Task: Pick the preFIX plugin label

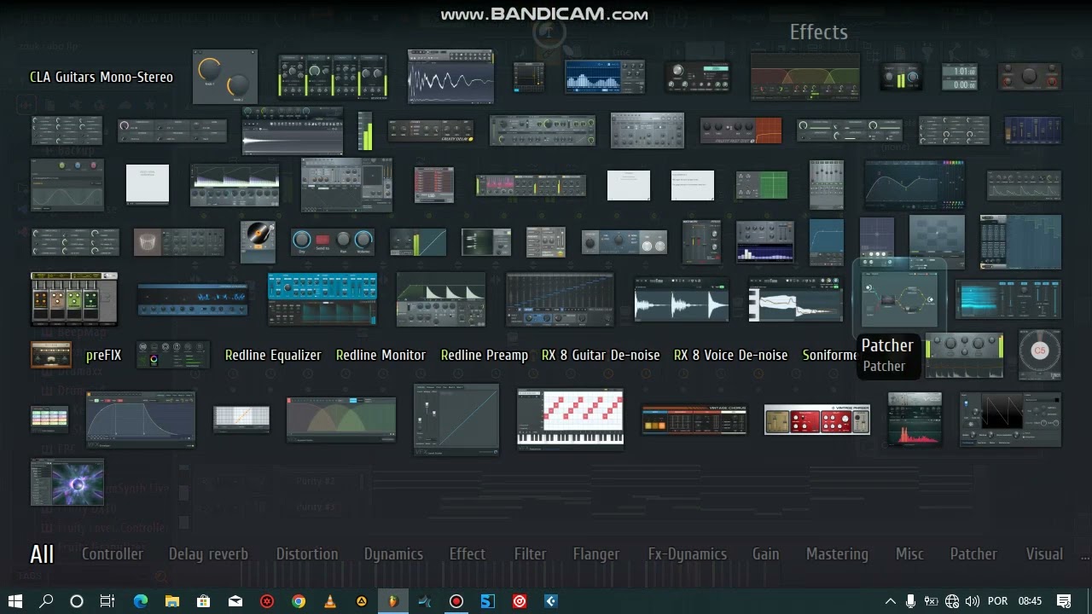Action: click(104, 355)
